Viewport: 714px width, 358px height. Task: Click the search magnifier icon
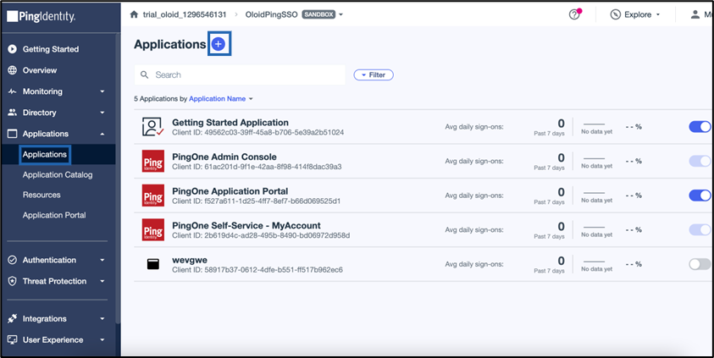144,74
